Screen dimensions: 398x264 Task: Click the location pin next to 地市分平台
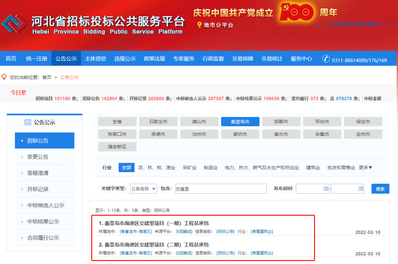coord(199,25)
